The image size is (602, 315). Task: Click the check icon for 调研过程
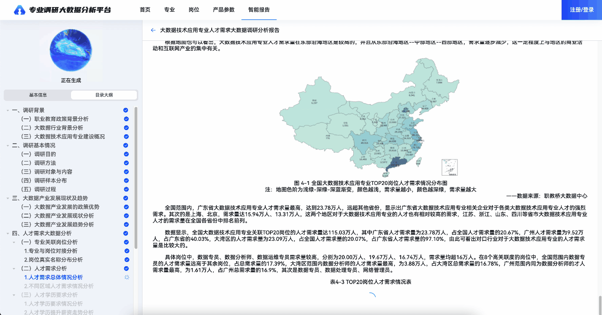(x=126, y=189)
